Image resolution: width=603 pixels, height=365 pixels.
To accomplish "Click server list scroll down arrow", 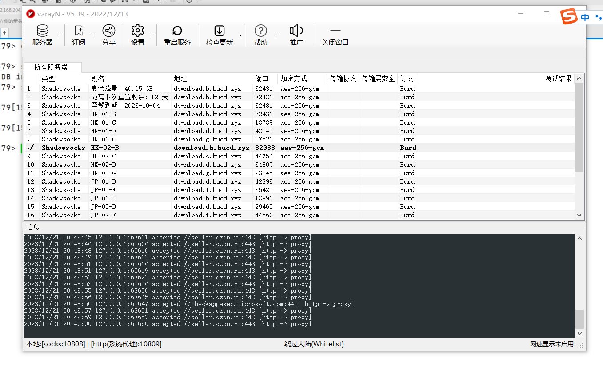I will [579, 215].
